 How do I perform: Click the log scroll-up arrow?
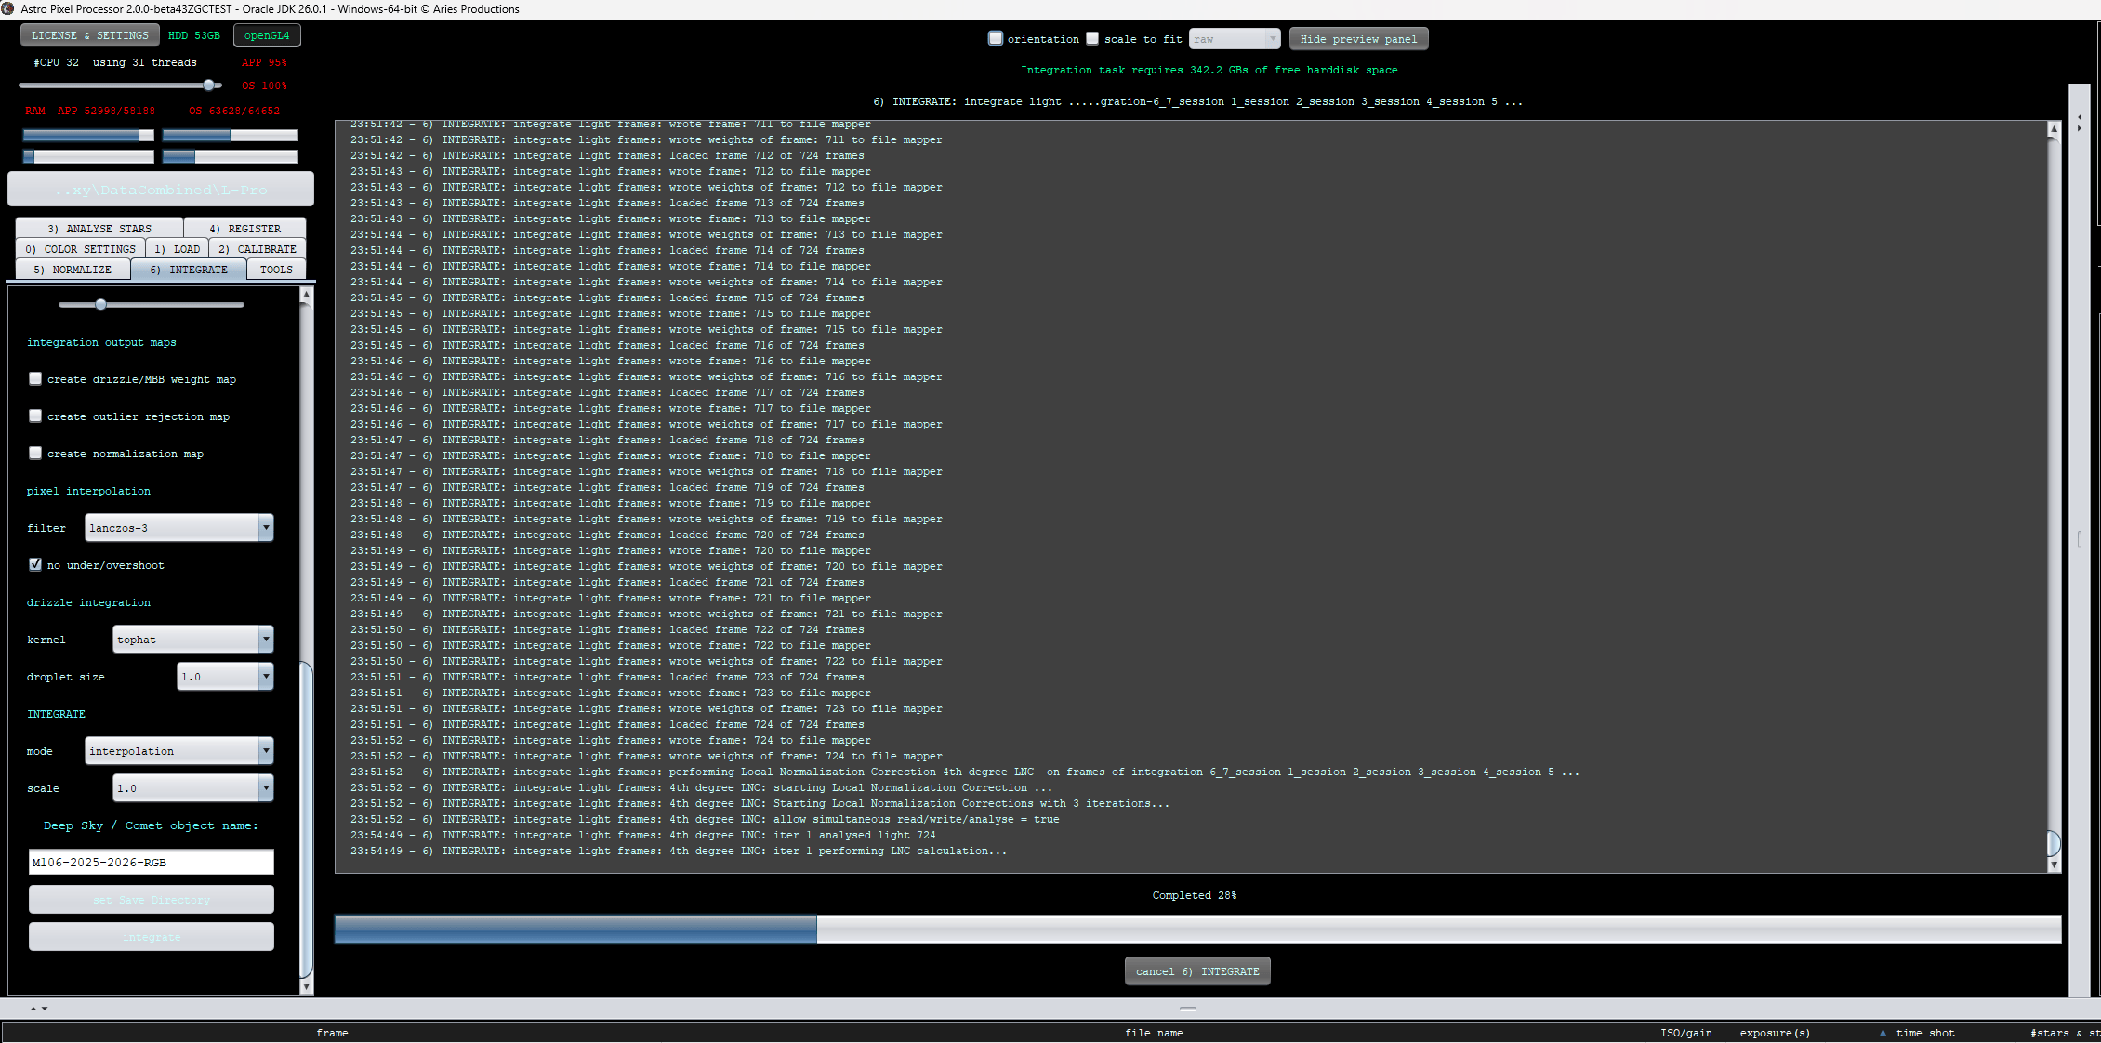(x=2054, y=129)
